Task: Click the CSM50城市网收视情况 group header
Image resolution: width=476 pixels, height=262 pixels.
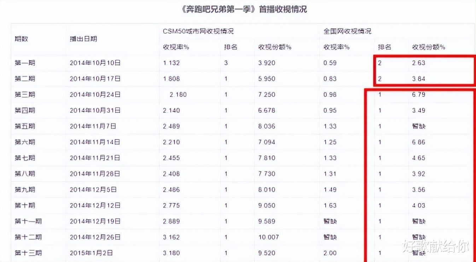Action: 198,31
